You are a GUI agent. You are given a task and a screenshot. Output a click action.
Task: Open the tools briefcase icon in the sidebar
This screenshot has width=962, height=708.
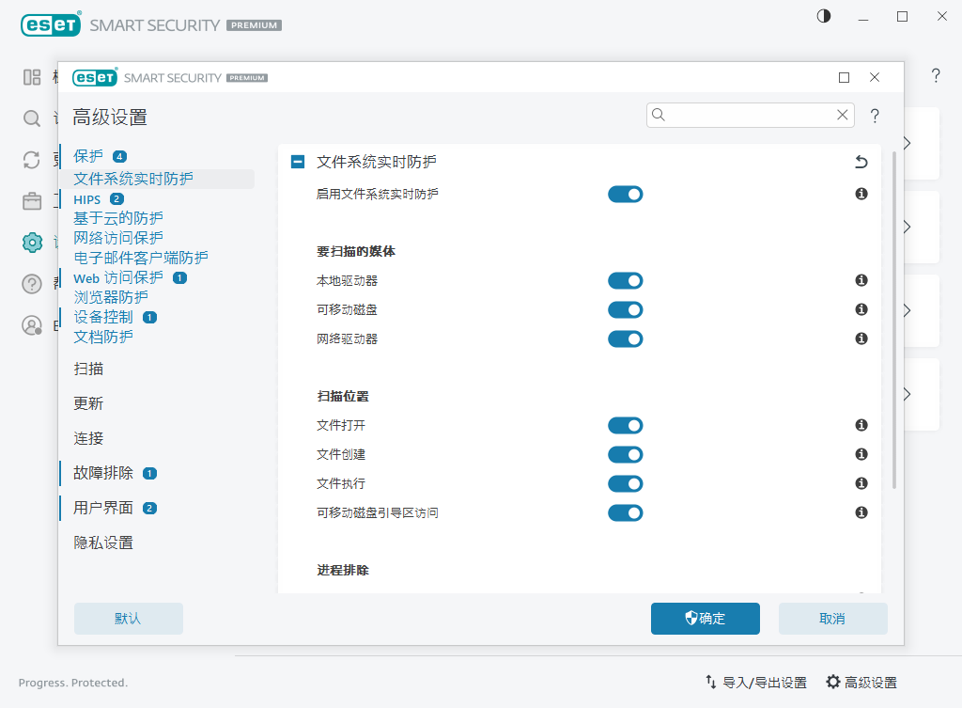click(31, 200)
